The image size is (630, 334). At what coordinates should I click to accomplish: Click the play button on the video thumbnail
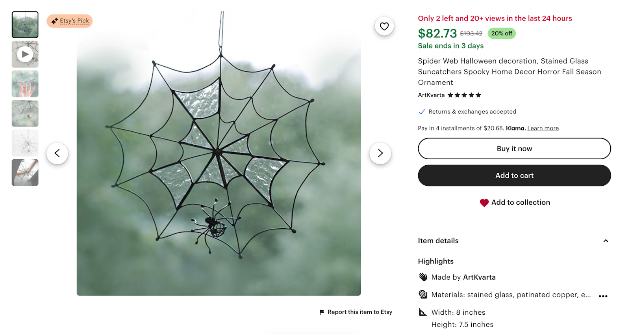pyautogui.click(x=25, y=54)
